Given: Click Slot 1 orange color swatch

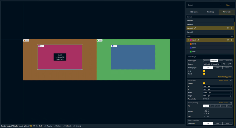Looking at the screenshot, I should pos(191,44).
